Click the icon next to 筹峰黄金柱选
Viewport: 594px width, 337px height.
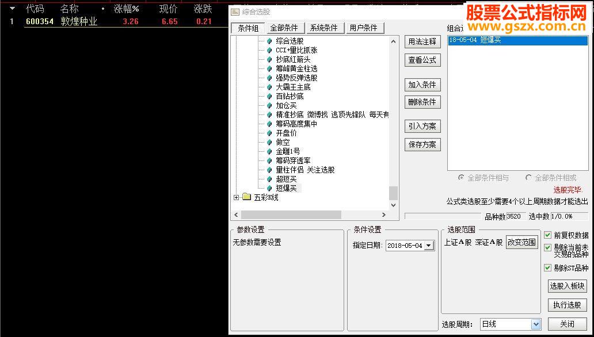(269, 69)
